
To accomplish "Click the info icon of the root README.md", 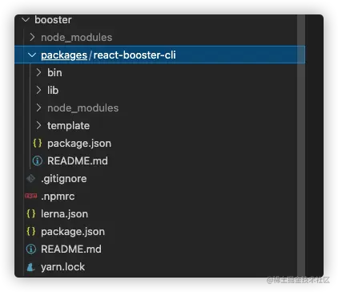I will pos(31,249).
